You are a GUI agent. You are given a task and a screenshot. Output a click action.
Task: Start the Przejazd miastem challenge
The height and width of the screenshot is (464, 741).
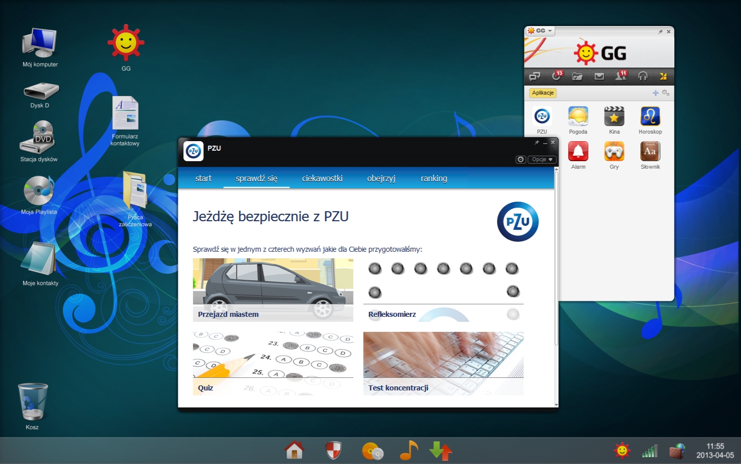point(273,289)
